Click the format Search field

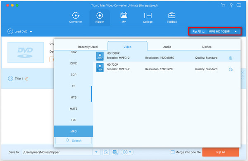tap(74, 140)
